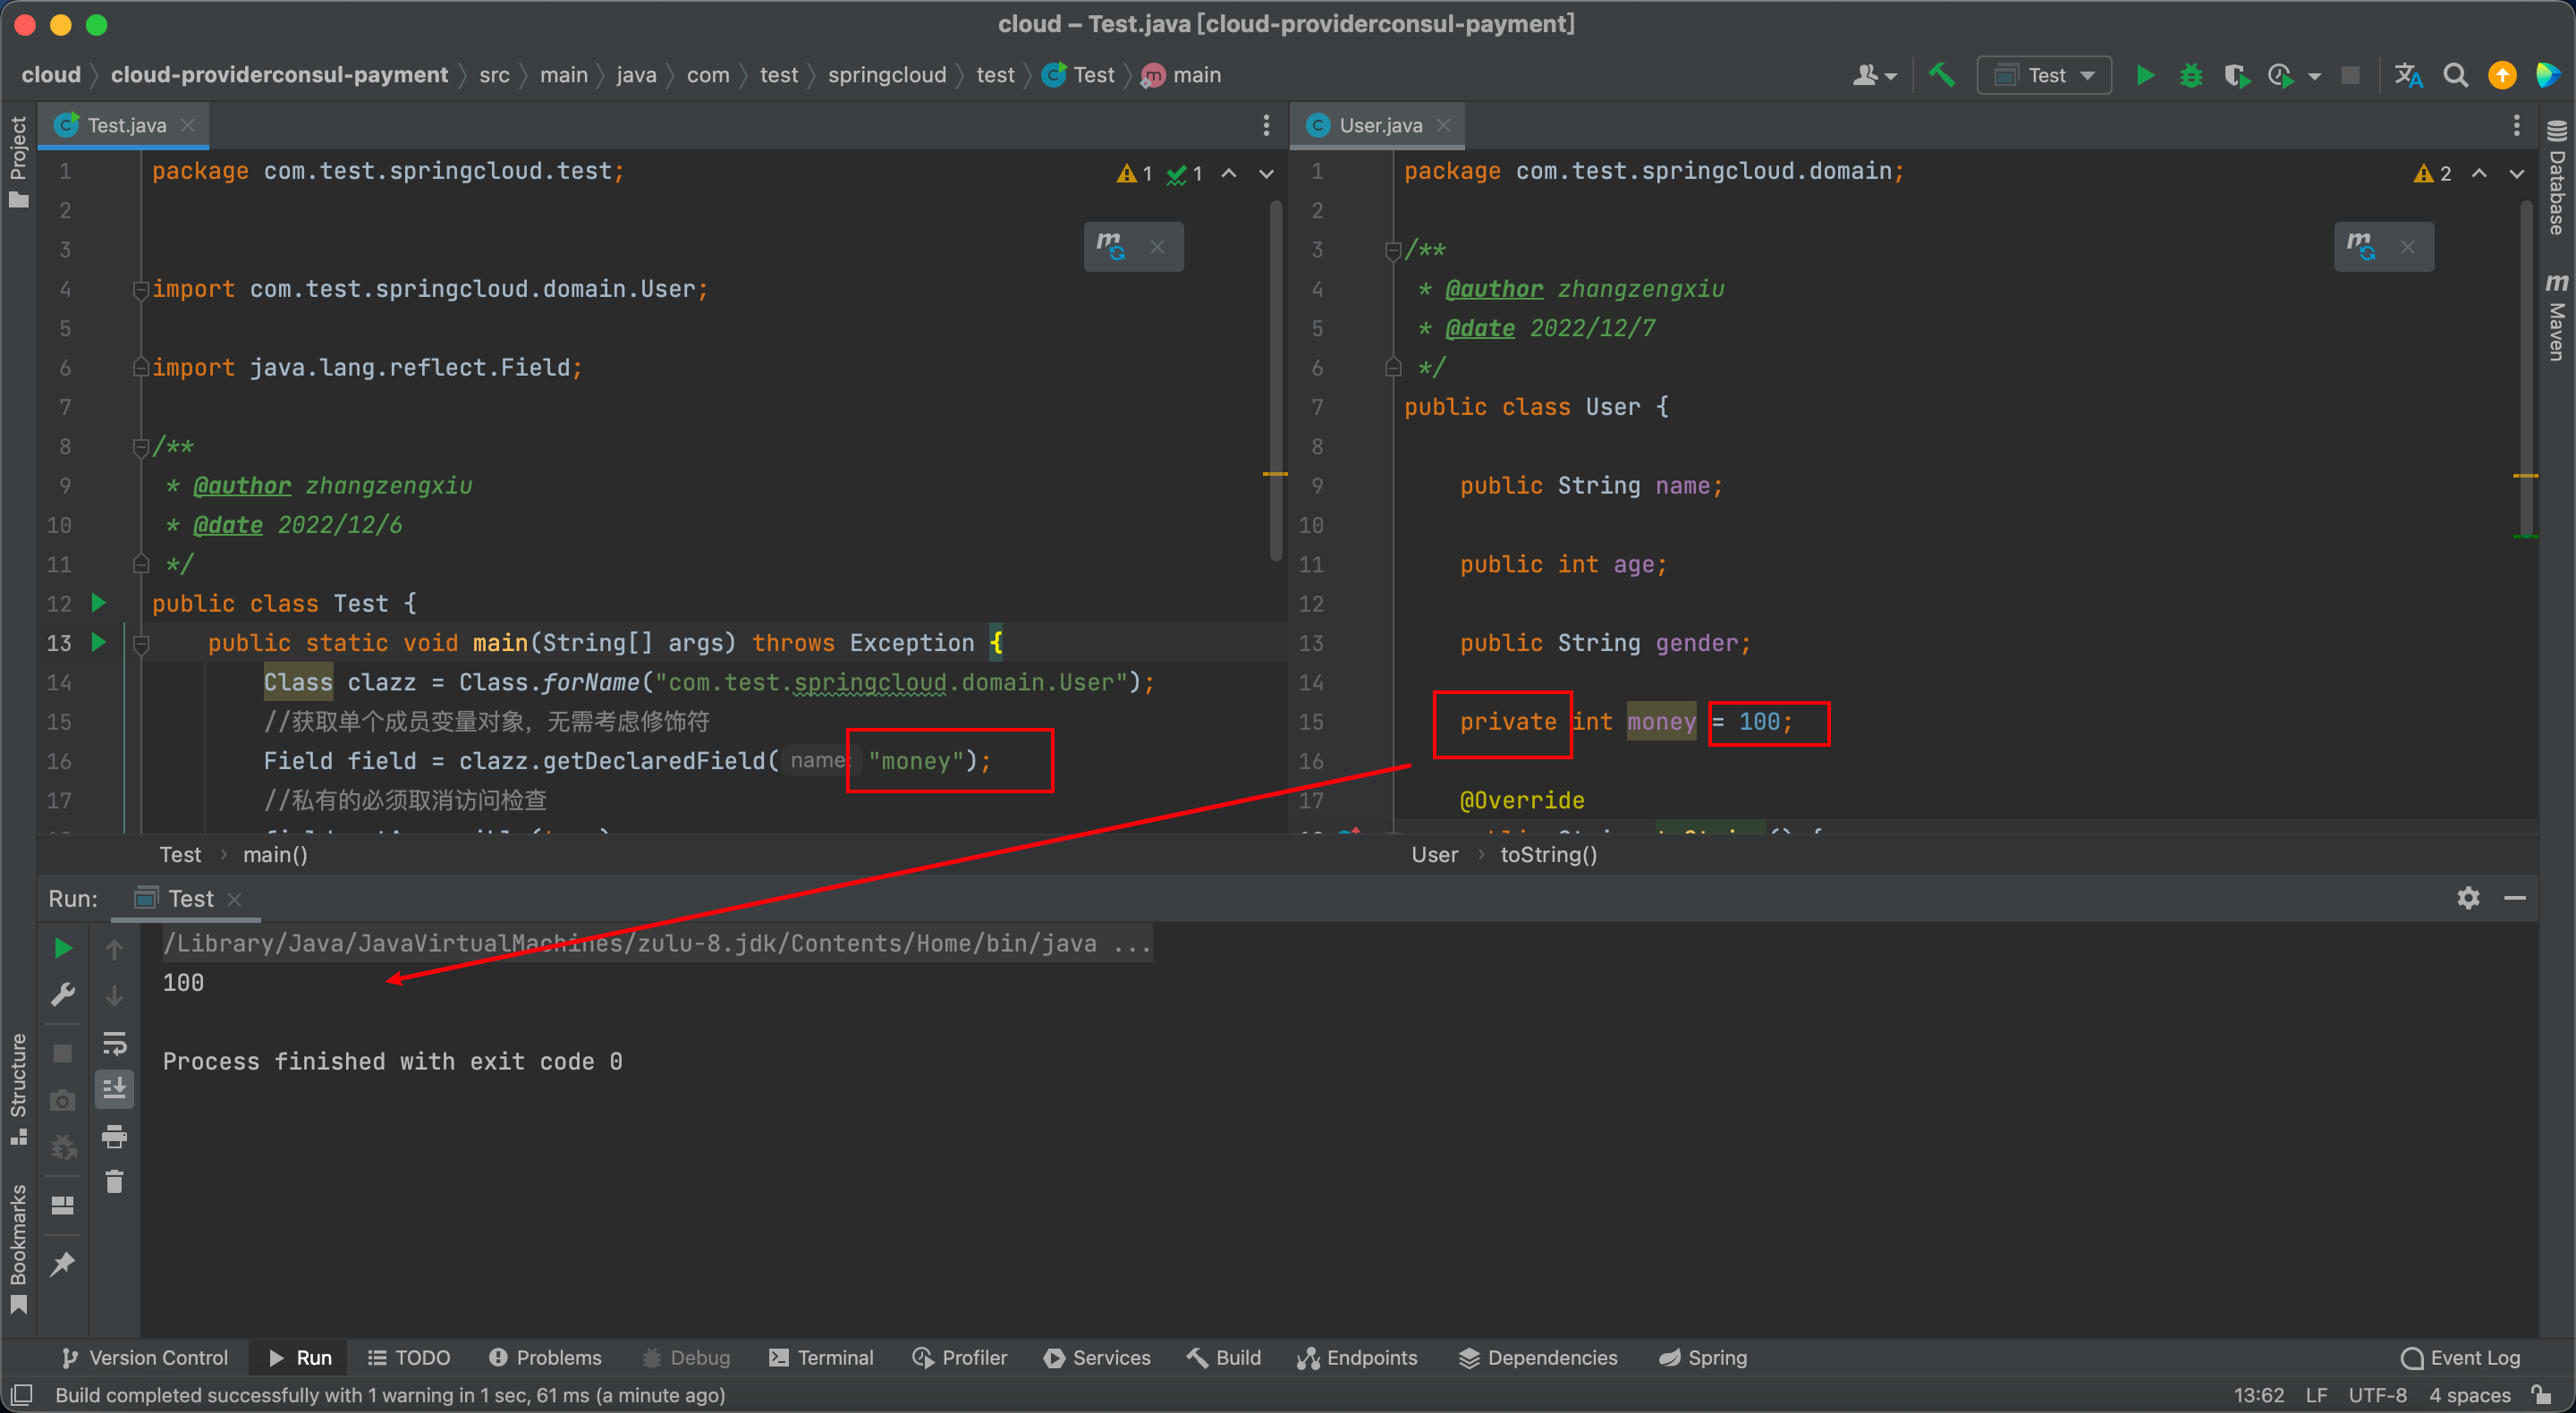Open Run panel settings gear
Image resolution: width=2576 pixels, height=1413 pixels.
(2468, 897)
